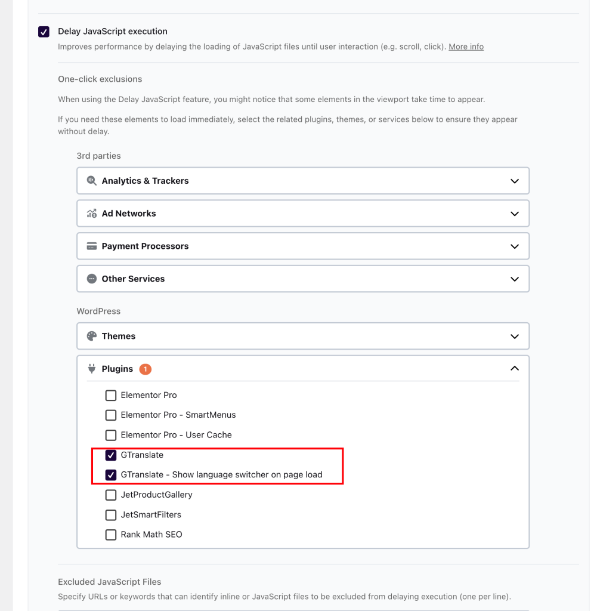Open the Themes accordion heading
Image resolution: width=597 pixels, height=611 pixels.
[302, 336]
